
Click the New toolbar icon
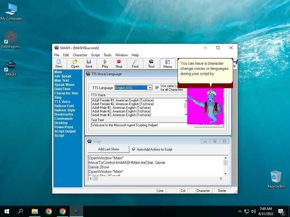[59, 64]
